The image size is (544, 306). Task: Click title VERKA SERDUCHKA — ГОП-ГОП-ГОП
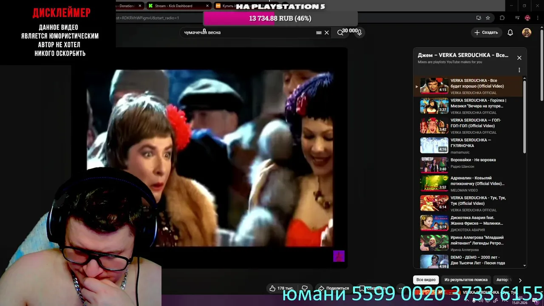(476, 123)
